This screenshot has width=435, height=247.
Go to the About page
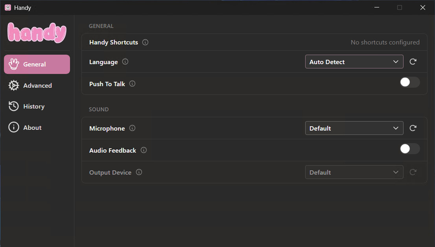[x=32, y=127]
